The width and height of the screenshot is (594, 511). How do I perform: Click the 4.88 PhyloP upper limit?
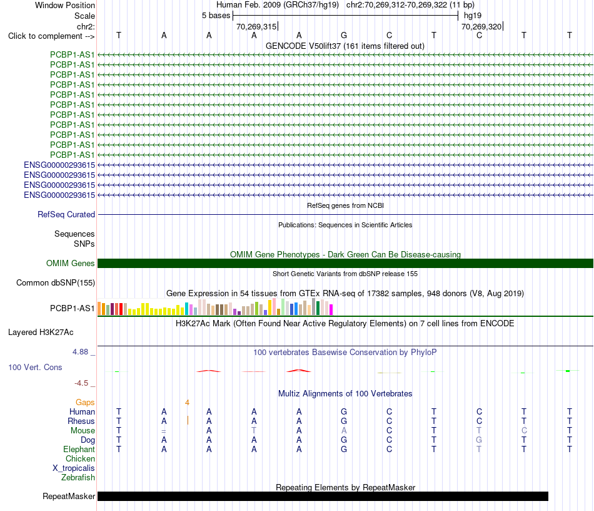click(80, 352)
